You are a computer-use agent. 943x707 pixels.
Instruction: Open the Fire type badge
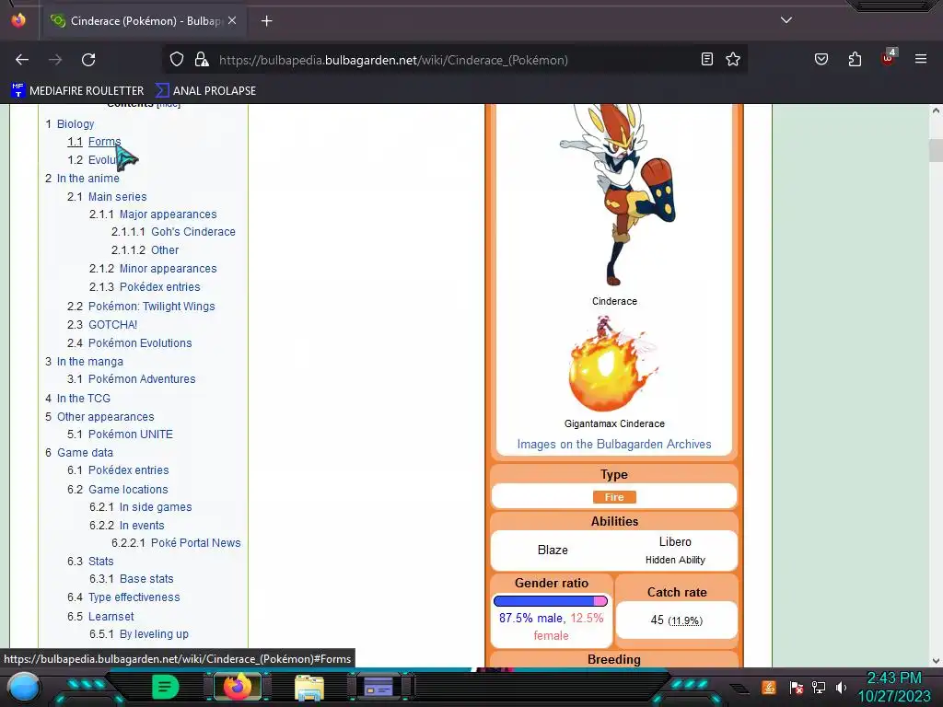click(614, 497)
